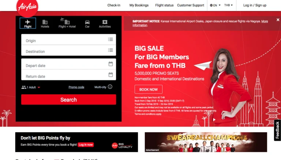The image size is (281, 160).
Task: Open the Activities ticket icon tab
Action: pyautogui.click(x=105, y=24)
